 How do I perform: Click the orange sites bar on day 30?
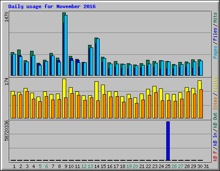click(201, 104)
